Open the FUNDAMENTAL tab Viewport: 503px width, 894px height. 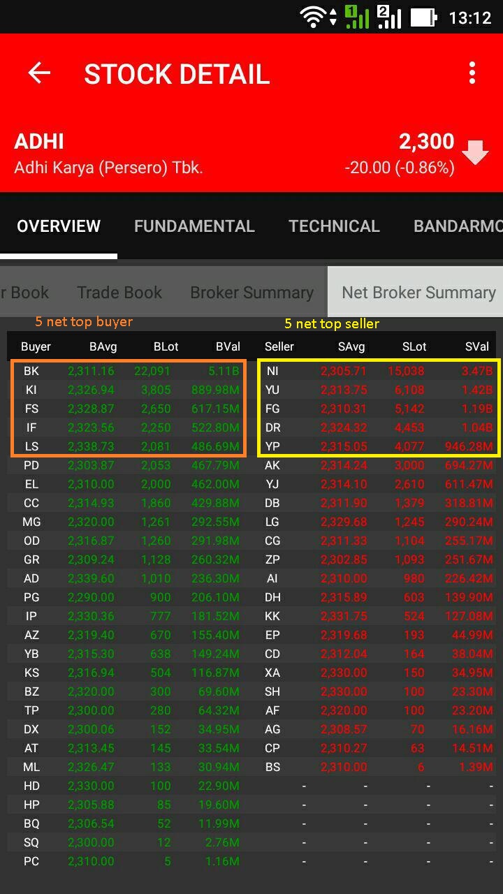tap(194, 226)
